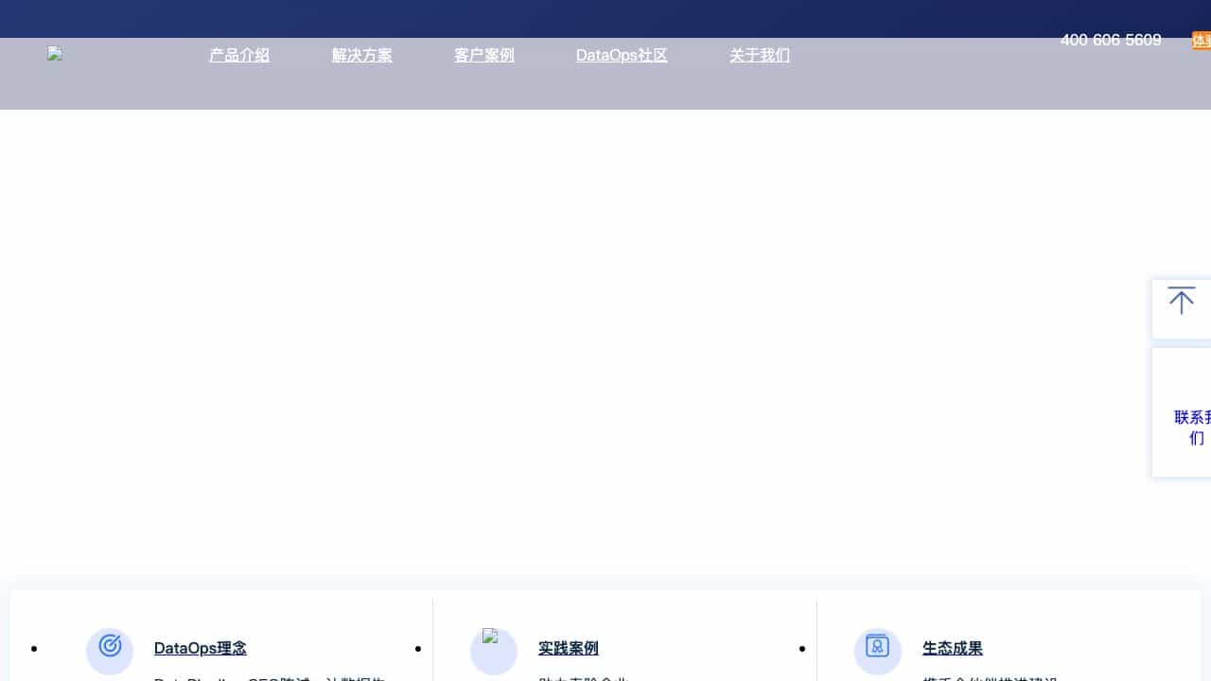The width and height of the screenshot is (1211, 681).
Task: Click the 实践案例 circular icon
Action: (x=494, y=651)
